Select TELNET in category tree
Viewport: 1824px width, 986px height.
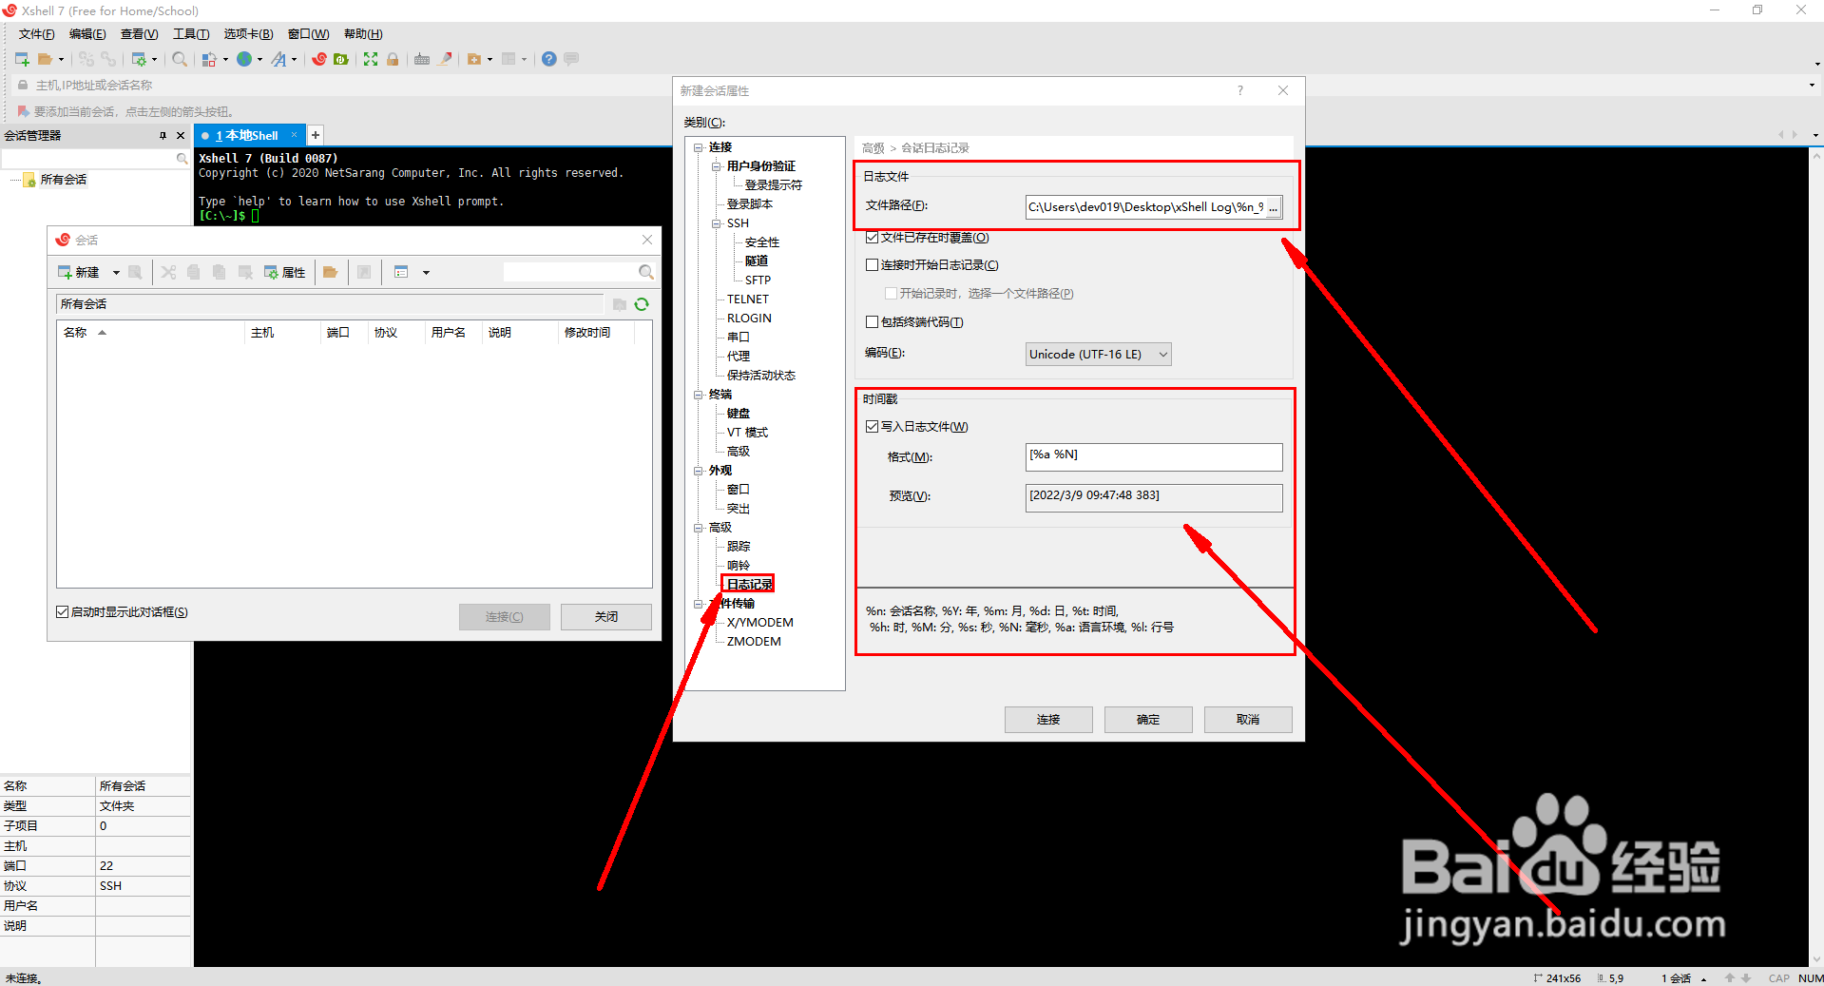748,300
